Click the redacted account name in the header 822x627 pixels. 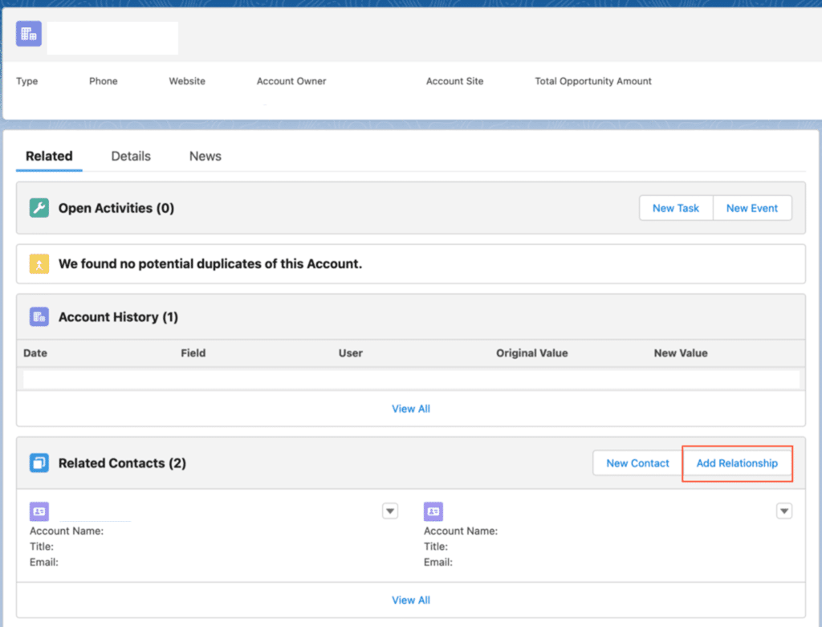pos(112,38)
